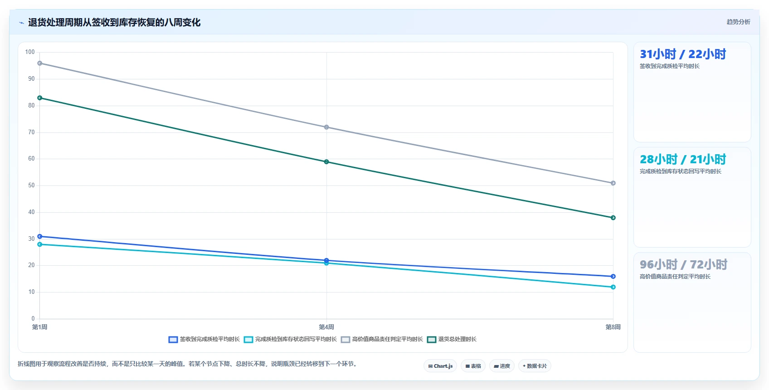Click the 数据卡片 tag chip
This screenshot has width=769, height=390.
point(535,366)
